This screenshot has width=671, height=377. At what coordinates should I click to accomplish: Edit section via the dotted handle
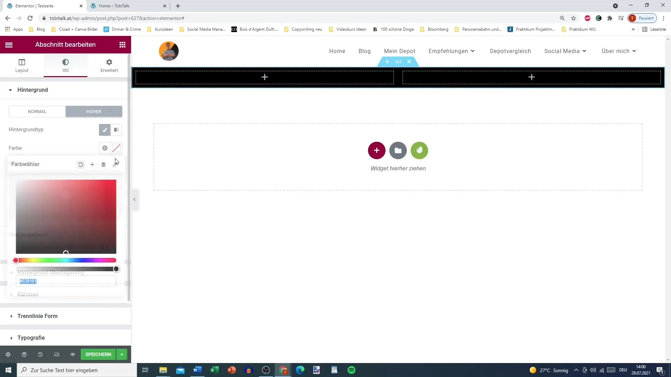[x=398, y=62]
